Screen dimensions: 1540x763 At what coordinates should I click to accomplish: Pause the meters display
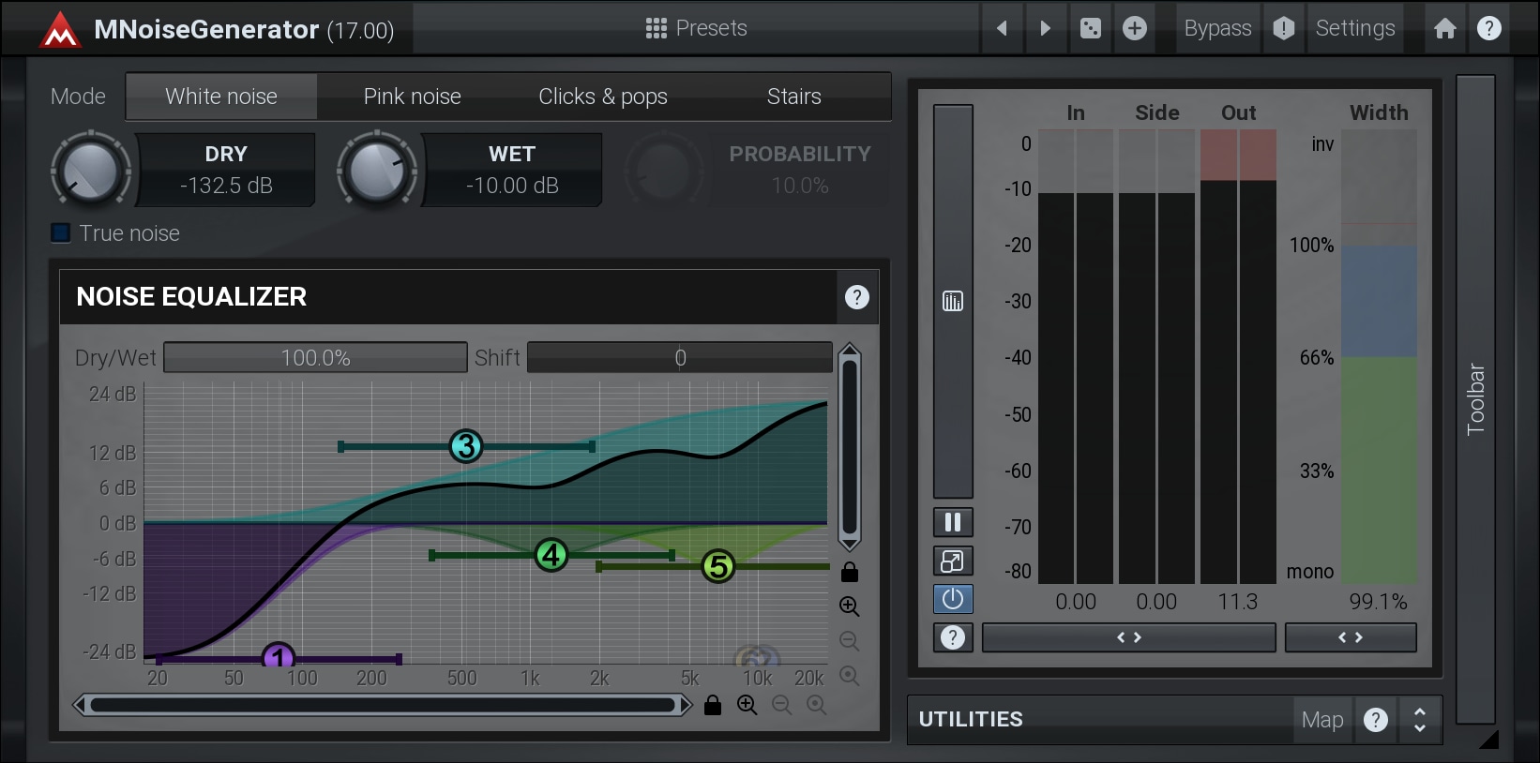coord(952,522)
